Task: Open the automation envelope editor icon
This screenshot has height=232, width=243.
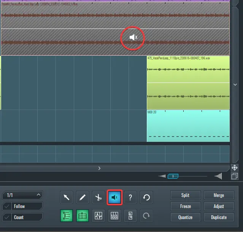Action: click(98, 216)
